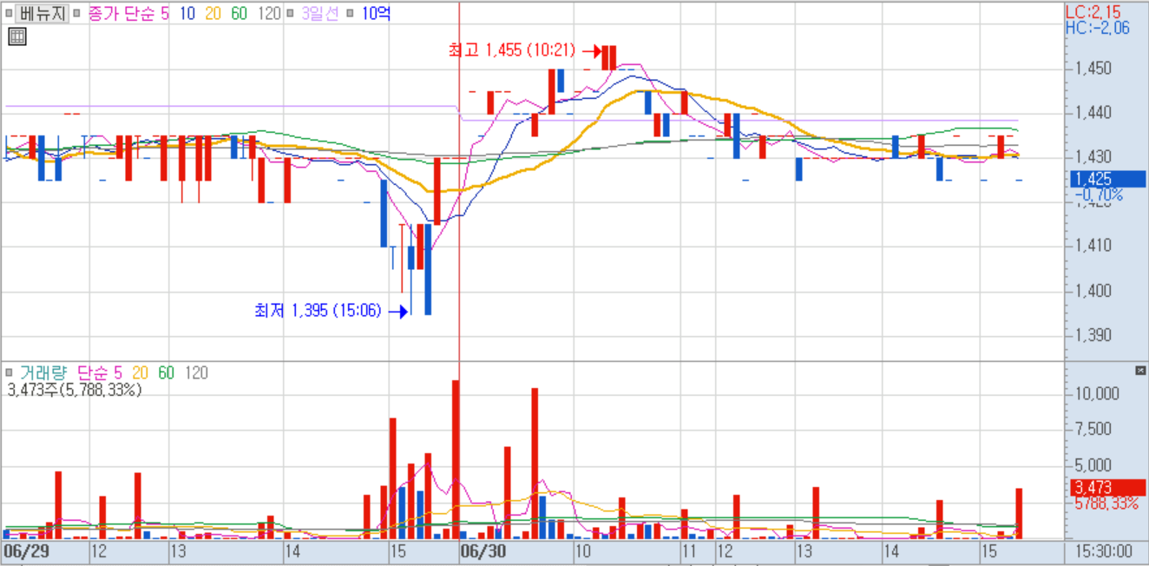Toggle the square marker before 10억
Screen dimensions: 1149x566
[351, 14]
